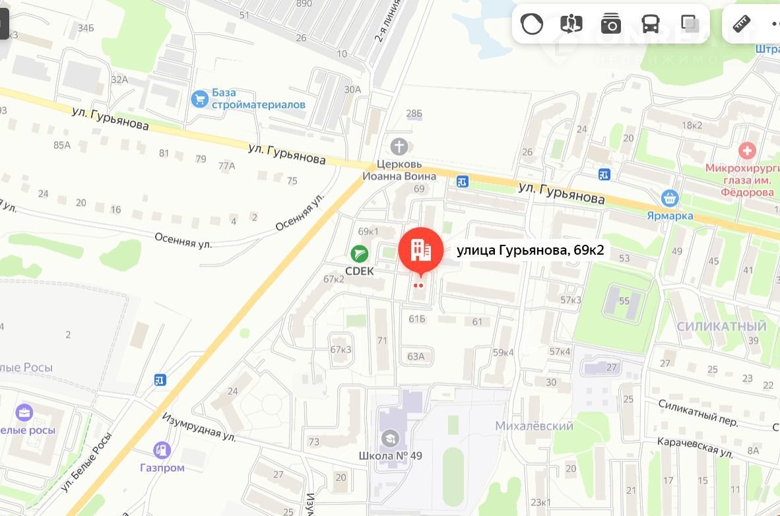780x516 pixels.
Task: Select Церковь Иоанна Воина church marker
Action: pyautogui.click(x=399, y=146)
